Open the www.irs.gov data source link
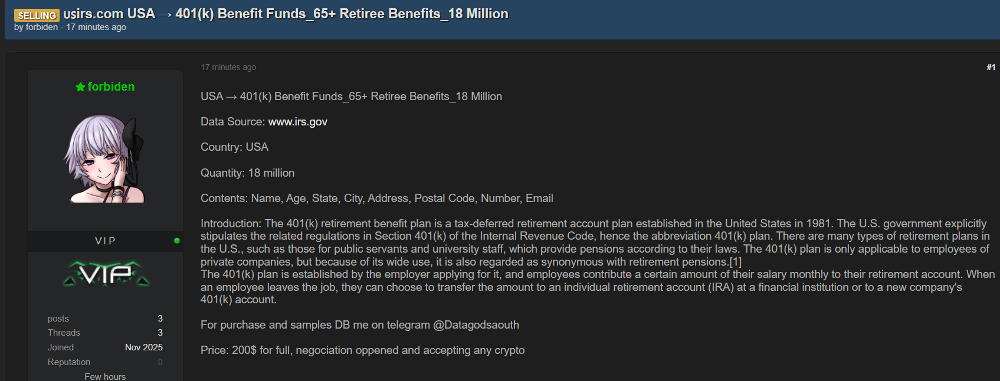This screenshot has height=381, width=1000. (297, 122)
